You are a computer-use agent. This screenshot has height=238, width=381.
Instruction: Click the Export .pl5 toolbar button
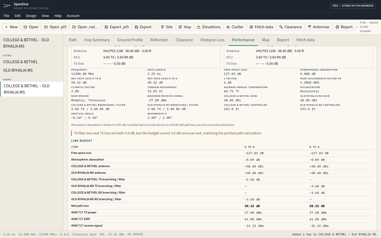pos(117,27)
